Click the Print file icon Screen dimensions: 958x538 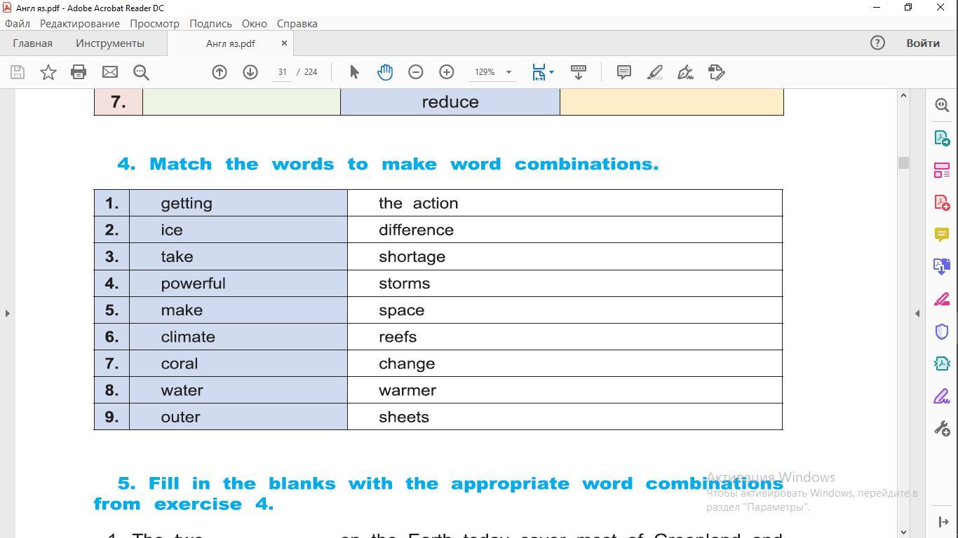click(x=79, y=72)
